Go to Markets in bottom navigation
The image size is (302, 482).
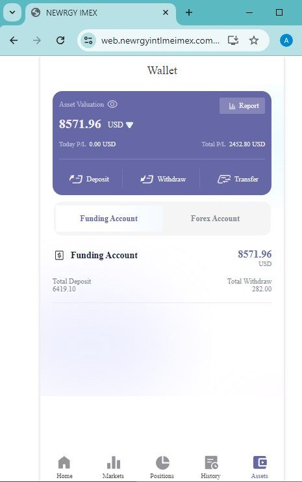click(113, 467)
